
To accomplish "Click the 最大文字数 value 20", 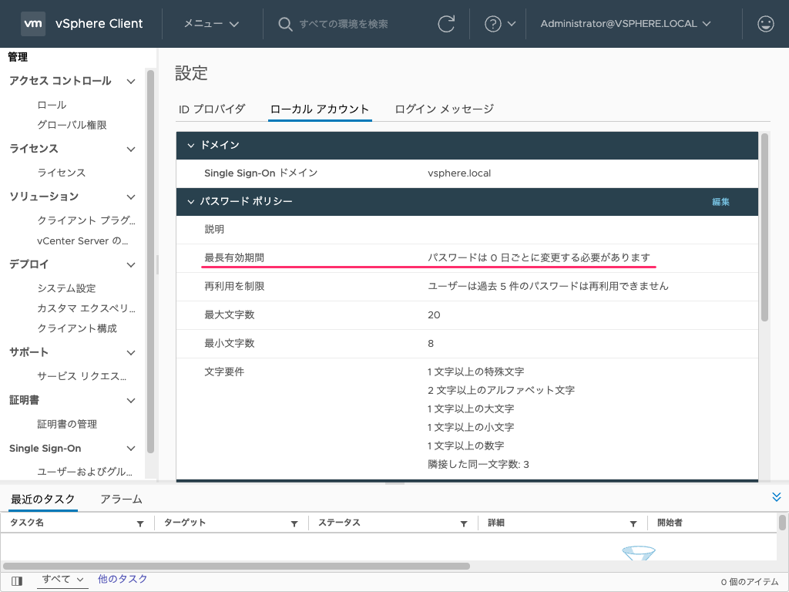I will [434, 315].
